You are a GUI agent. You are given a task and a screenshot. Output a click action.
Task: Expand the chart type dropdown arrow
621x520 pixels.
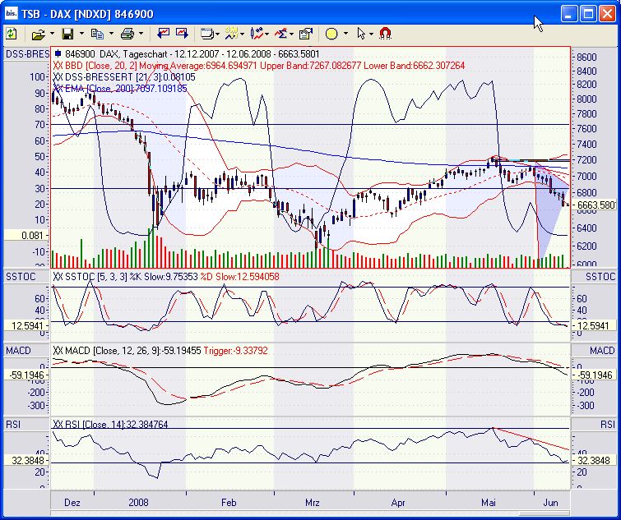[266, 35]
